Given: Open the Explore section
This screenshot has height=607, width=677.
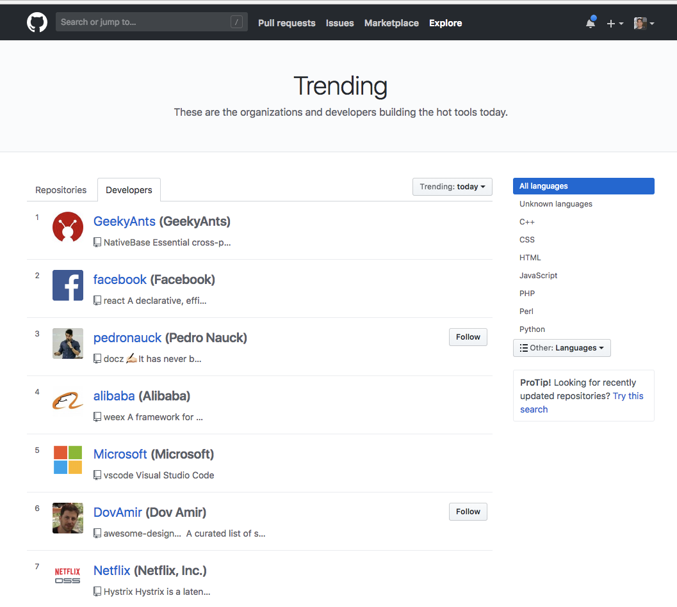Looking at the screenshot, I should [x=445, y=23].
